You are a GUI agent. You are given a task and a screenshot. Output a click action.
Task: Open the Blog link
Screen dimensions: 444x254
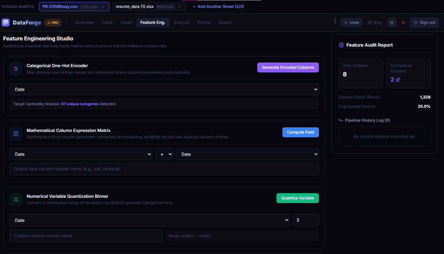[x=375, y=22]
